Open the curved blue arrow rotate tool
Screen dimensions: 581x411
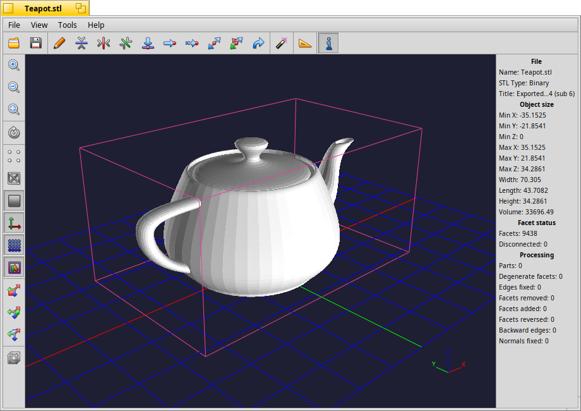tap(258, 43)
